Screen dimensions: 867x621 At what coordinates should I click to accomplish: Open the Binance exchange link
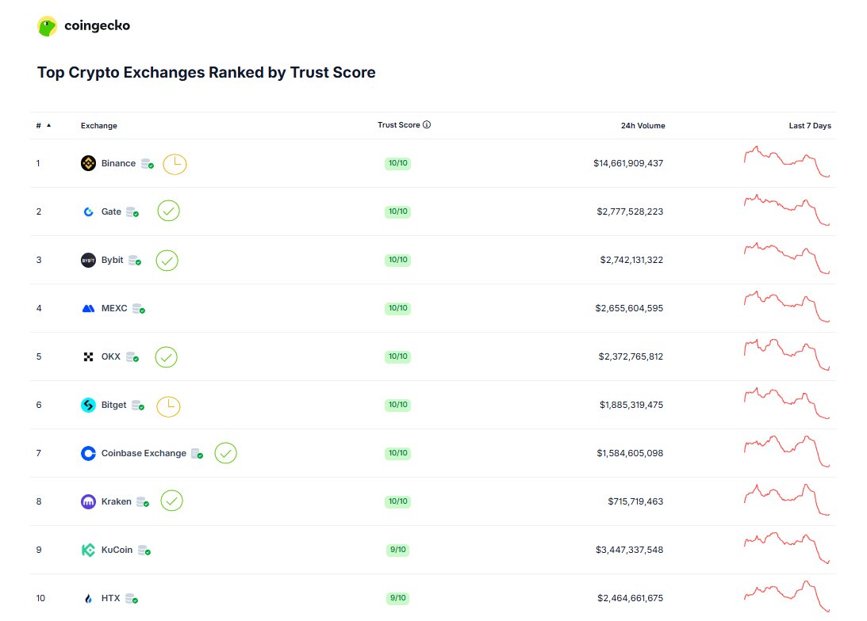coord(118,163)
